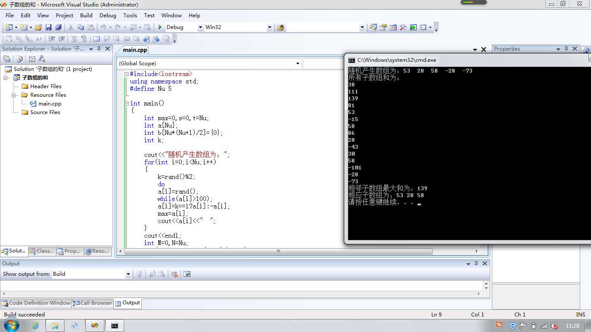Click the New Project toolbar icon
This screenshot has width=591, height=332.
point(9,27)
